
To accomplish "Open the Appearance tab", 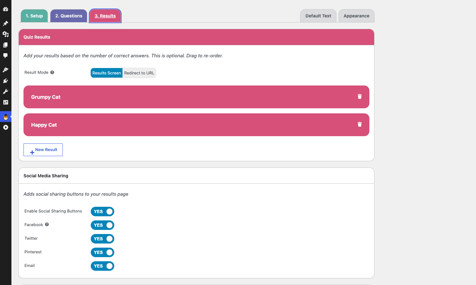I will pos(356,16).
